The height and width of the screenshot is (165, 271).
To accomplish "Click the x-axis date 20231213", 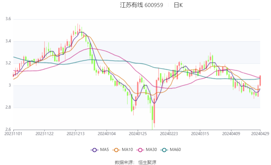I will [x=76, y=134].
